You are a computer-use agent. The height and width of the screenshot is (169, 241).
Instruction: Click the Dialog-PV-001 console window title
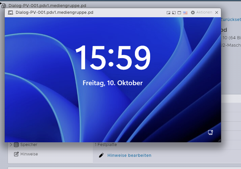(x=54, y=13)
